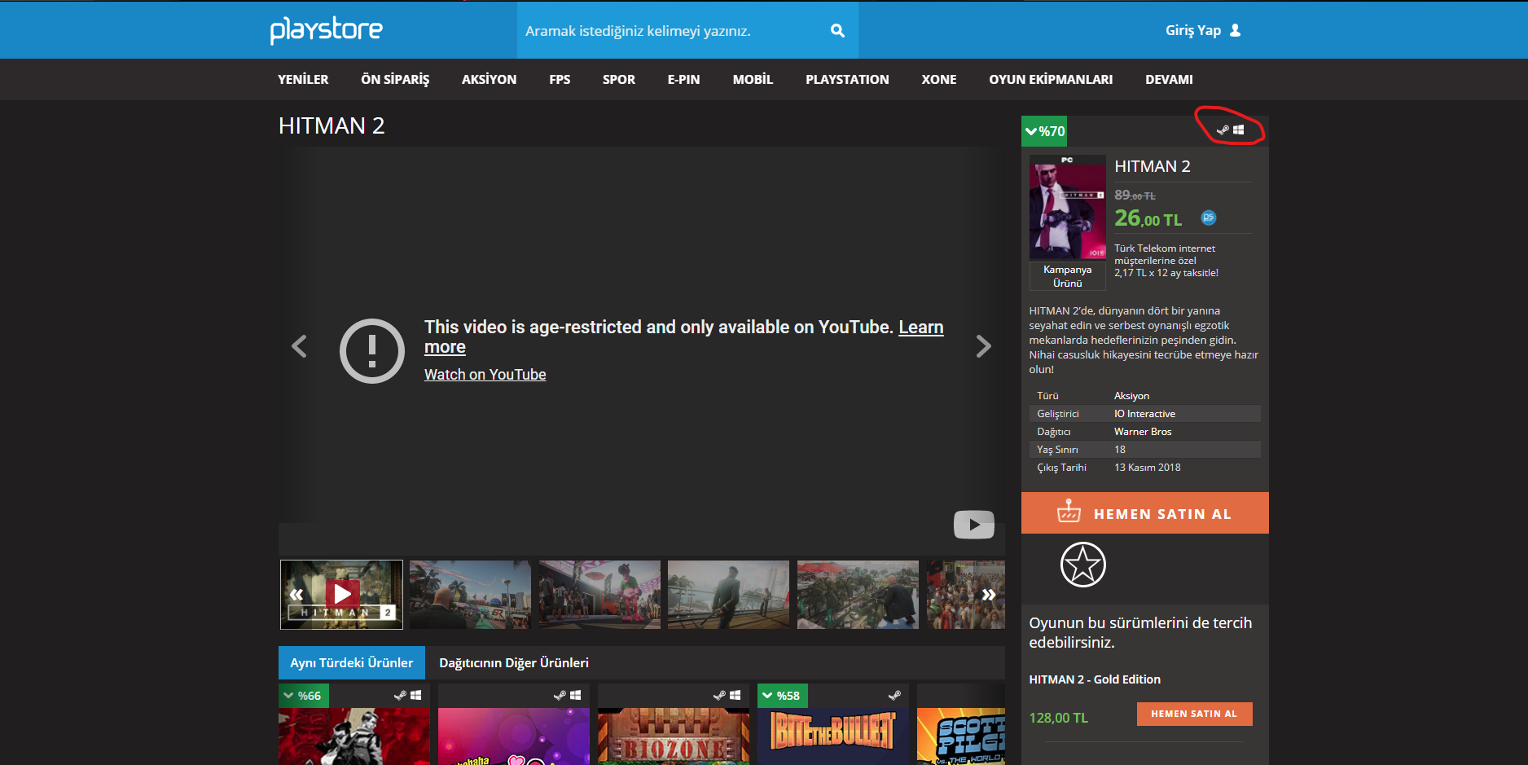This screenshot has height=765, width=1528.
Task: Click the Steam icon on the %66 discounted card
Action: [400, 696]
